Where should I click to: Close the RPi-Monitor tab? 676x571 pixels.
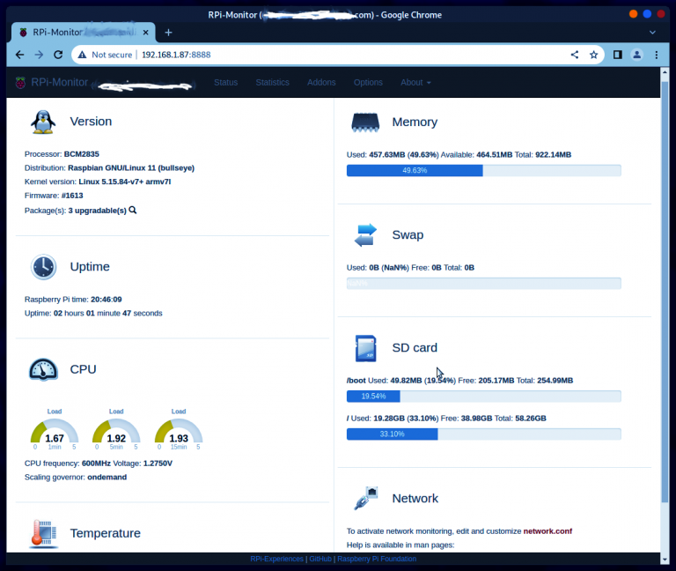point(146,33)
